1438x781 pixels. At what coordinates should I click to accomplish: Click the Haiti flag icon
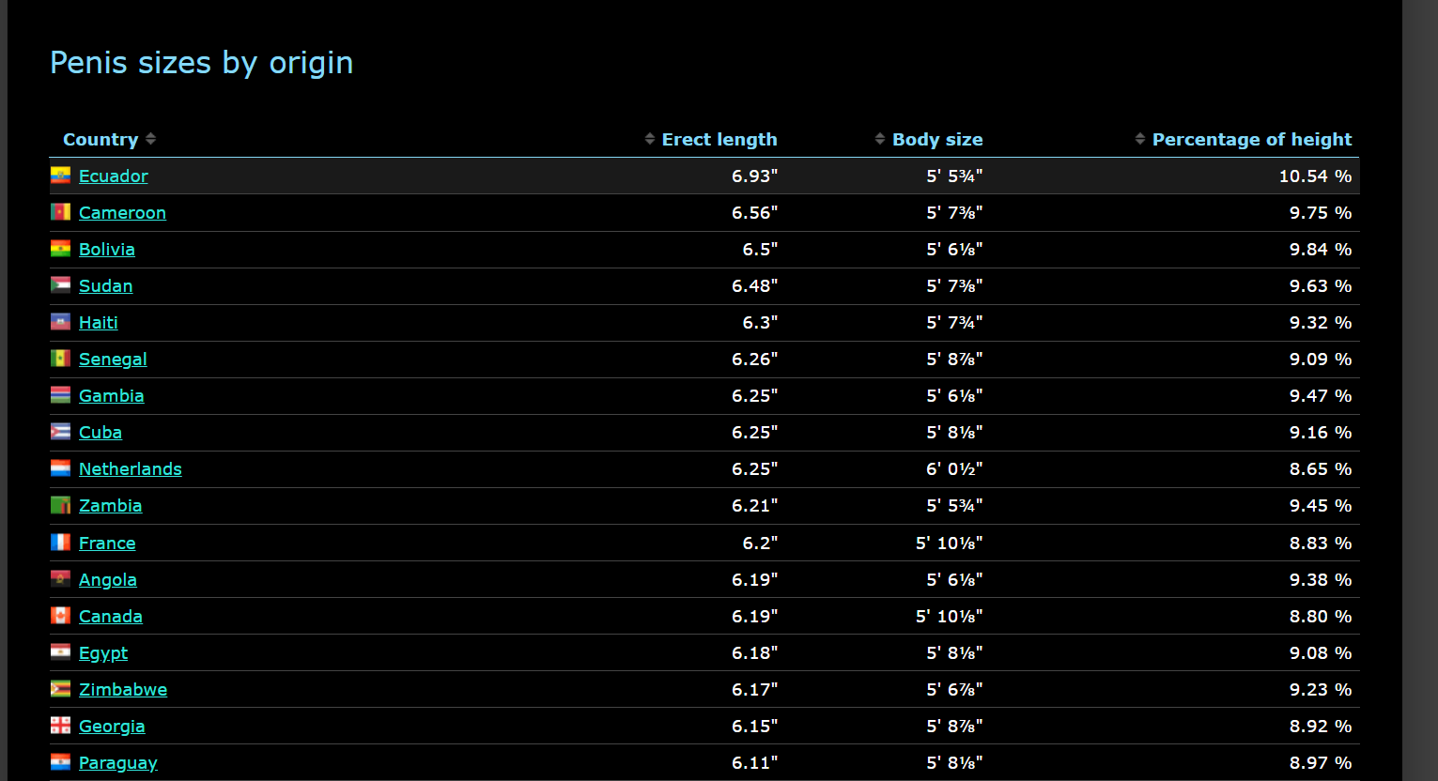(x=60, y=321)
